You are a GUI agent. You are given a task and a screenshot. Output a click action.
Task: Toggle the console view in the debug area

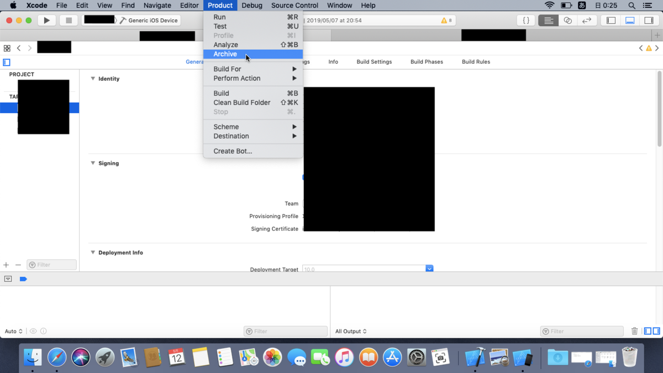[x=656, y=331]
